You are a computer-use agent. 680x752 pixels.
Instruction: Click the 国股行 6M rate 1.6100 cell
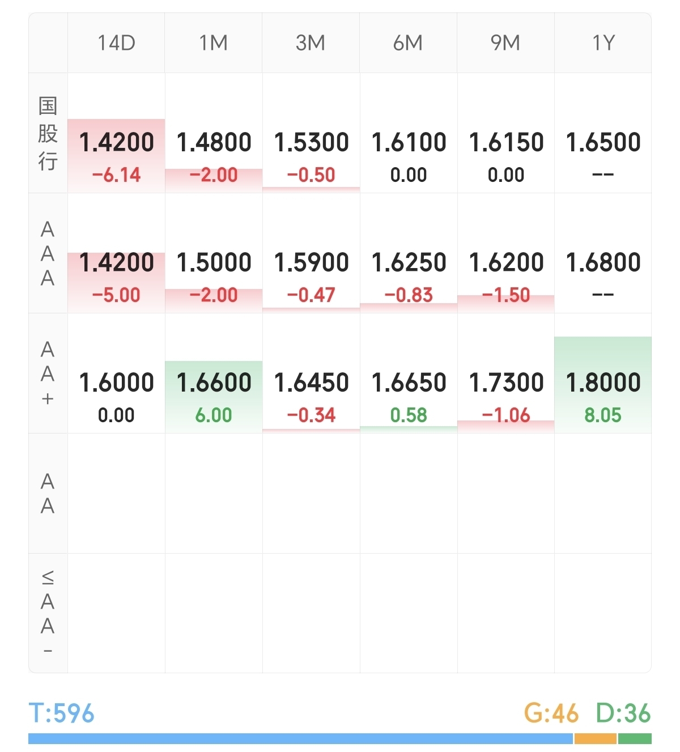(408, 153)
